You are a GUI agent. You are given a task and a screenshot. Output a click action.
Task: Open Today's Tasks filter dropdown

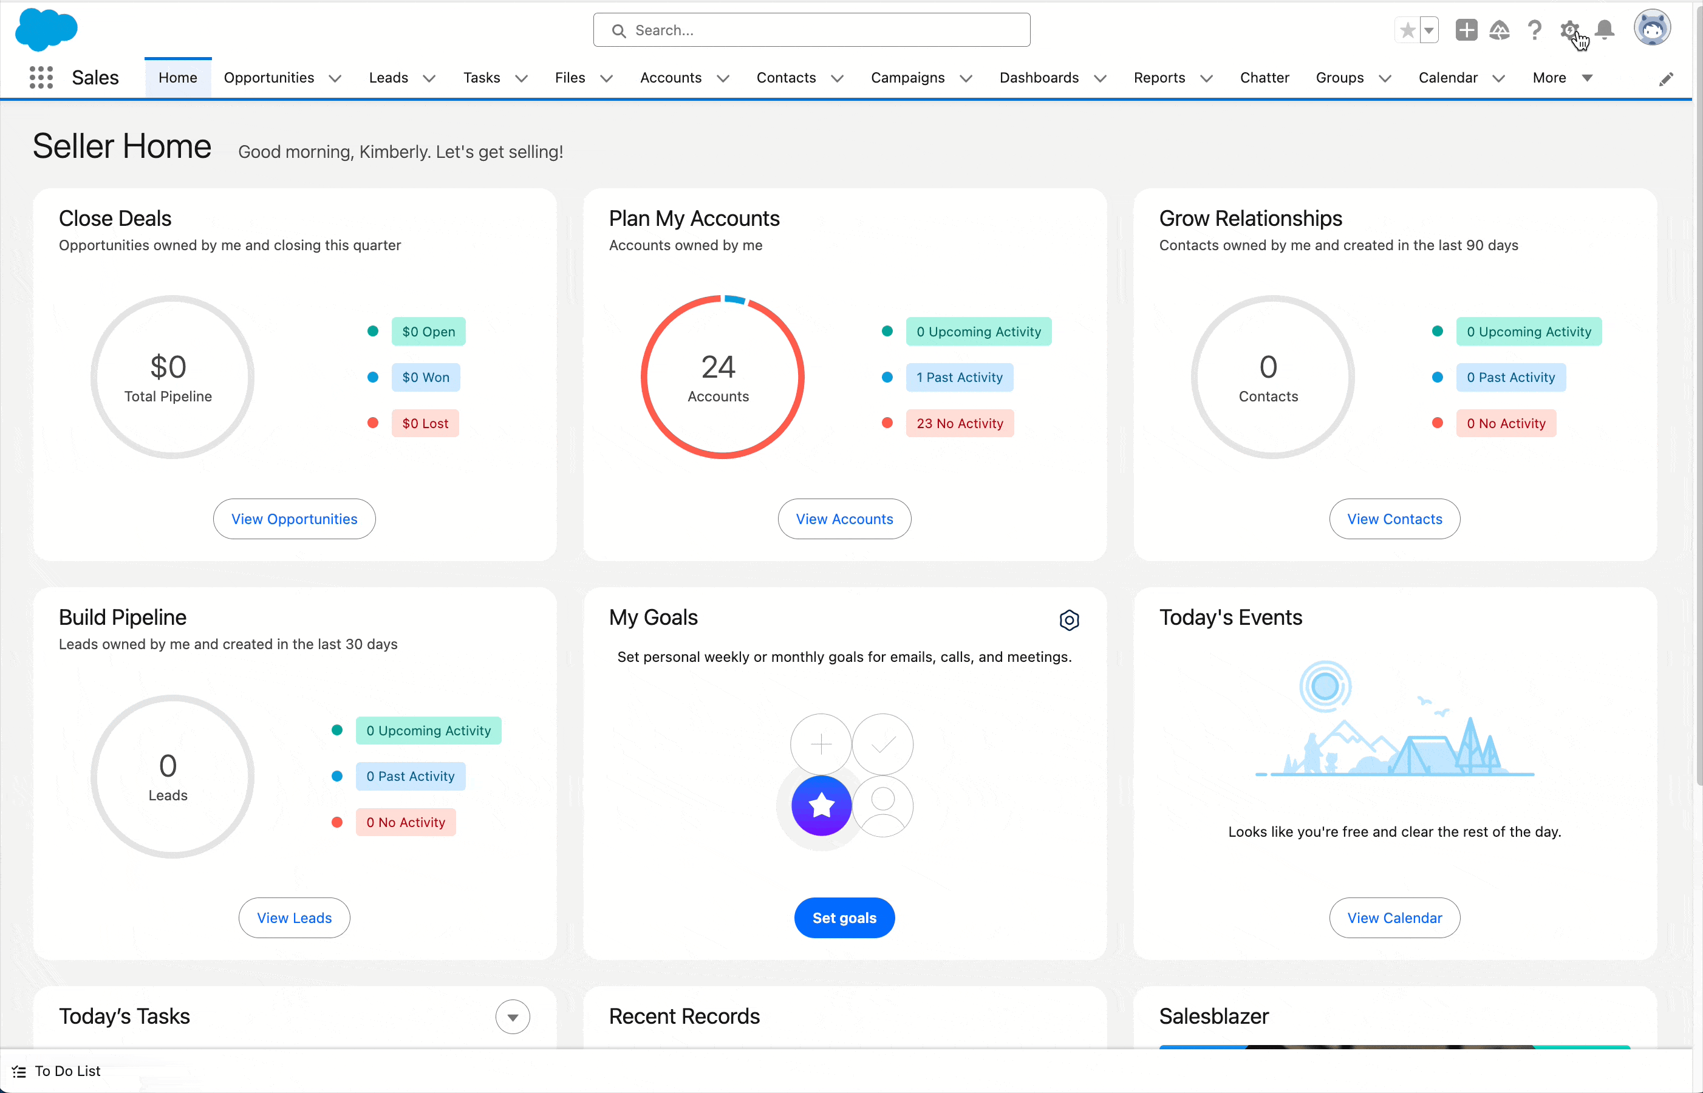click(x=513, y=1017)
